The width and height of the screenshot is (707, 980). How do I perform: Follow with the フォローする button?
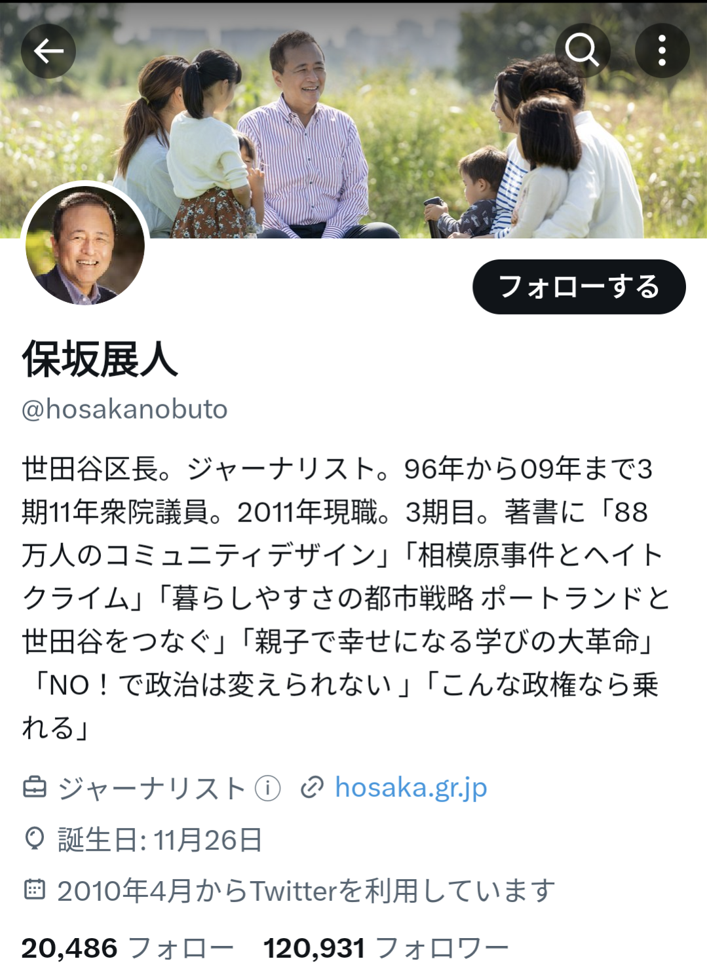[579, 287]
